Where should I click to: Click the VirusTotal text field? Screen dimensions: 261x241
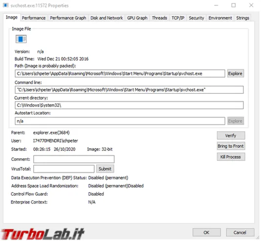tap(64, 169)
